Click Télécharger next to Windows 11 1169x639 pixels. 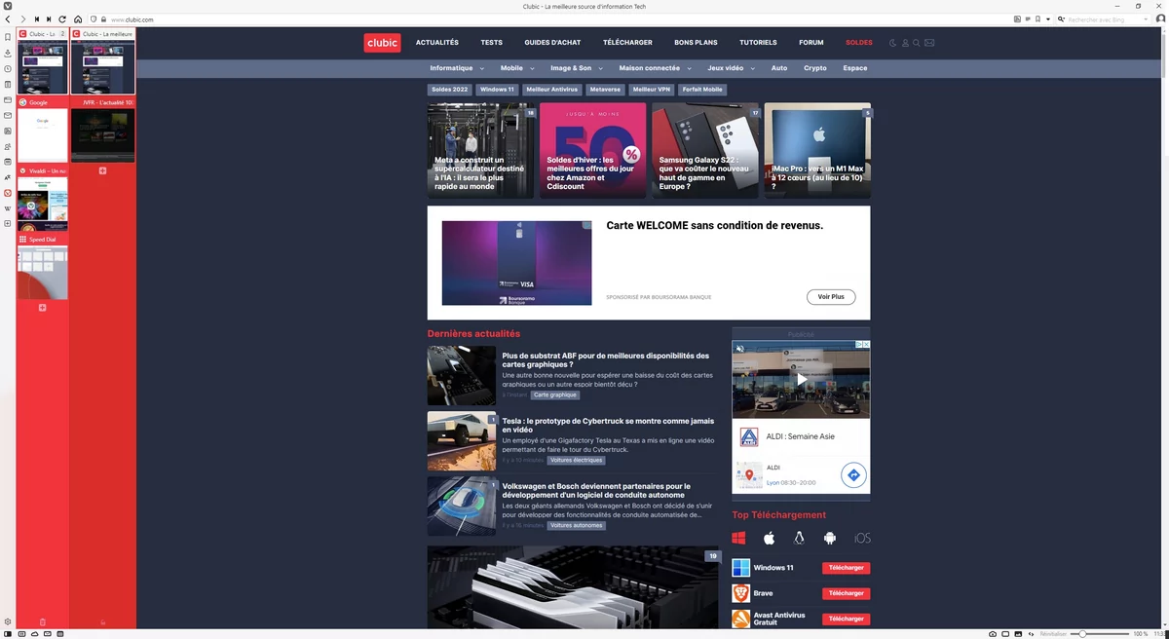[846, 568]
